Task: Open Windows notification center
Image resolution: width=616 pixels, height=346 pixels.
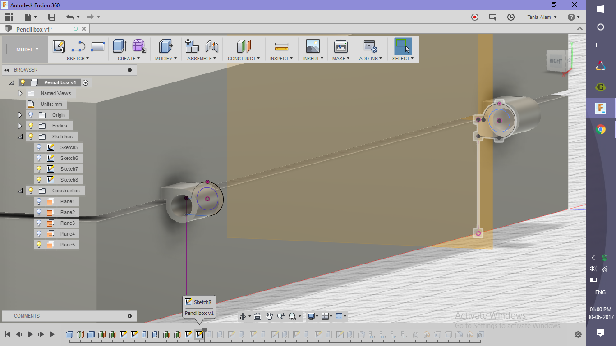Action: click(x=601, y=333)
